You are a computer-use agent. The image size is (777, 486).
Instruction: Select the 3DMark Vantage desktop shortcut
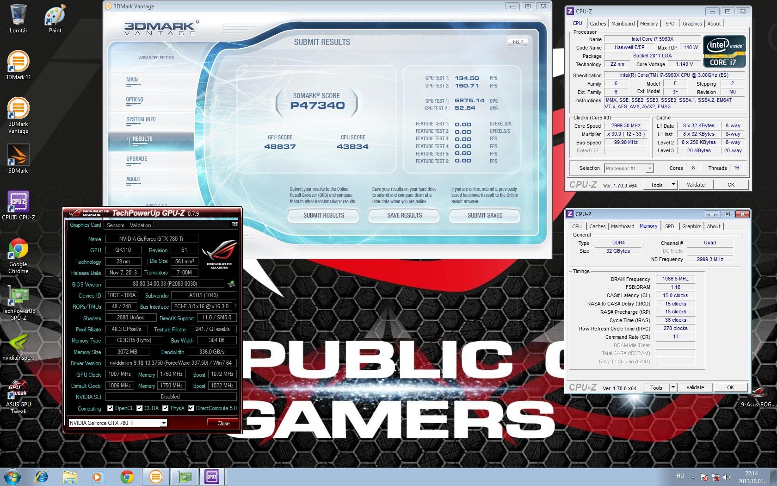pos(18,115)
